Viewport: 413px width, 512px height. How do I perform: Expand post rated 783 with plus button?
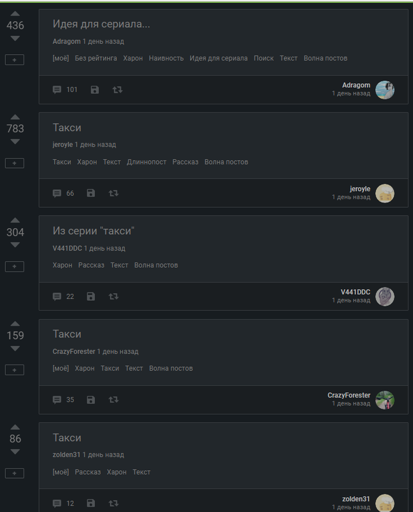15,163
